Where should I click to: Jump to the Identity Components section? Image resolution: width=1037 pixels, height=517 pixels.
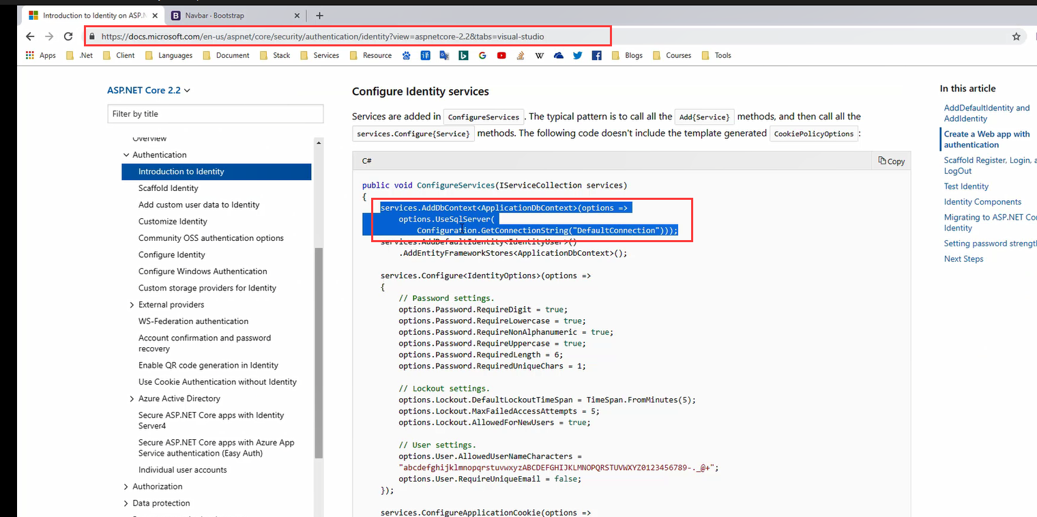[x=982, y=202]
